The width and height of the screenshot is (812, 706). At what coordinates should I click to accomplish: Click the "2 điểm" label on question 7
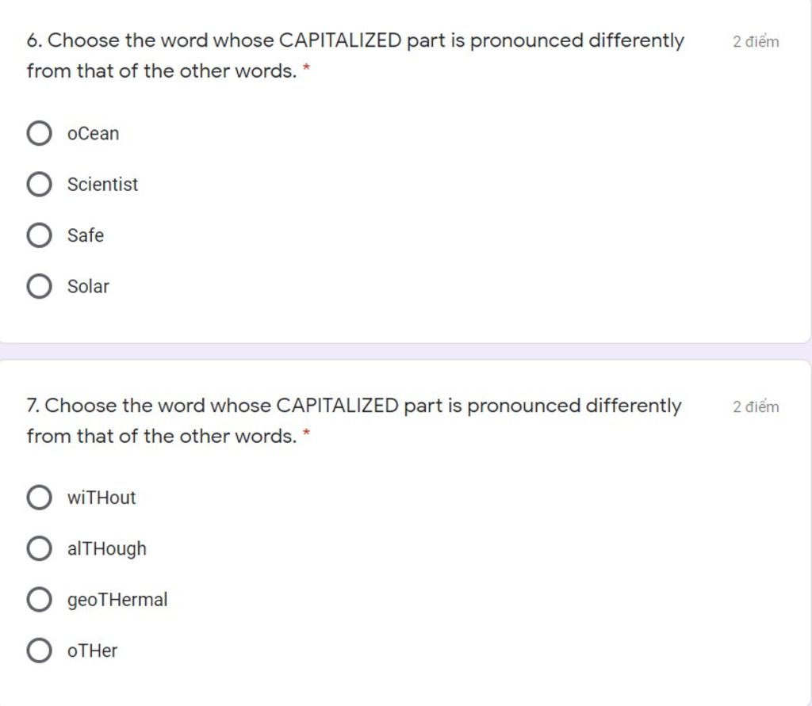click(756, 406)
